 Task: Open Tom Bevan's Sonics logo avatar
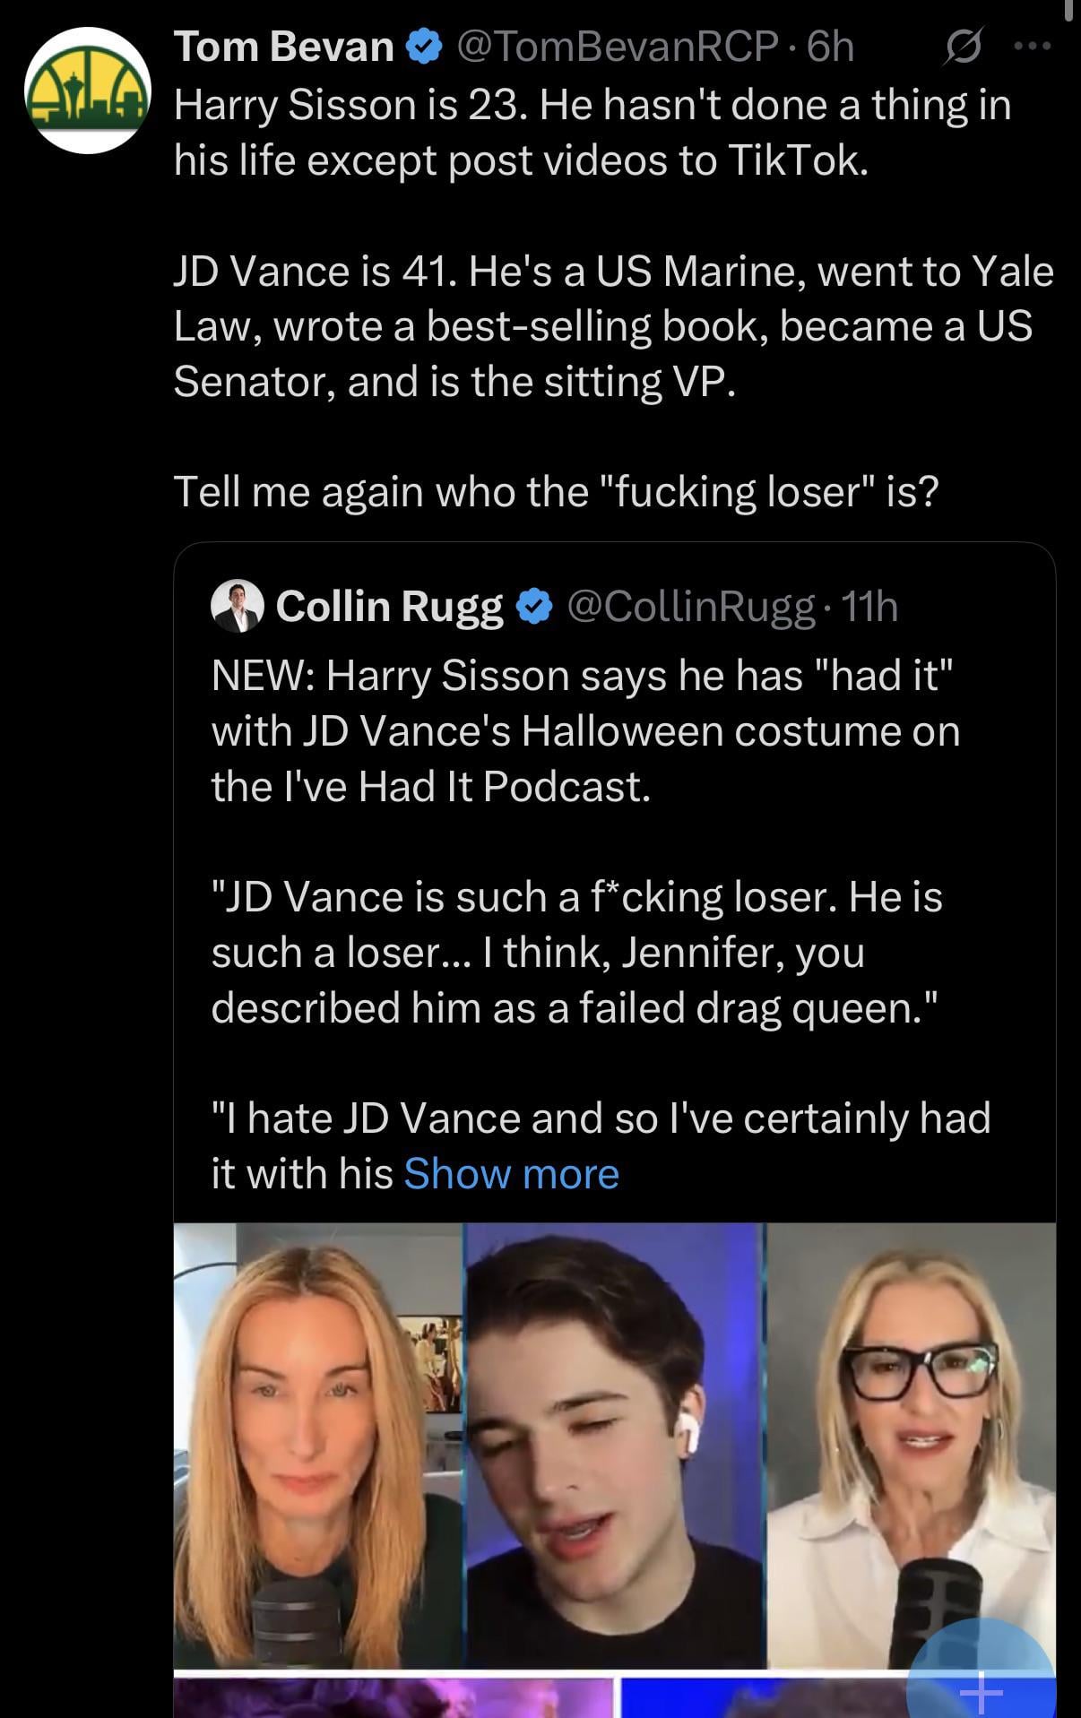coord(87,91)
